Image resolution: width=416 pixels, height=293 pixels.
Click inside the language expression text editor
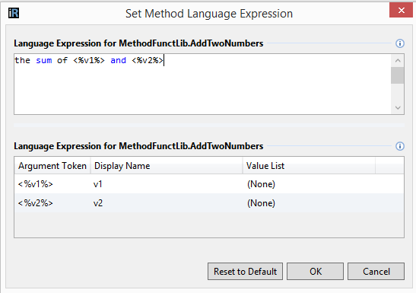click(202, 84)
